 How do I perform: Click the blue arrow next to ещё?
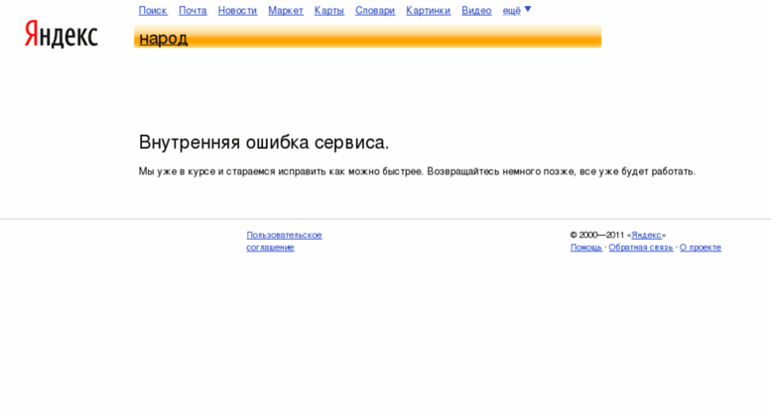pyautogui.click(x=528, y=9)
